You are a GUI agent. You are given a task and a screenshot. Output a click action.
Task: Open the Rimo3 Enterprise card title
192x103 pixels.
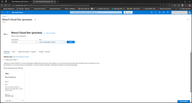[x=10, y=77]
